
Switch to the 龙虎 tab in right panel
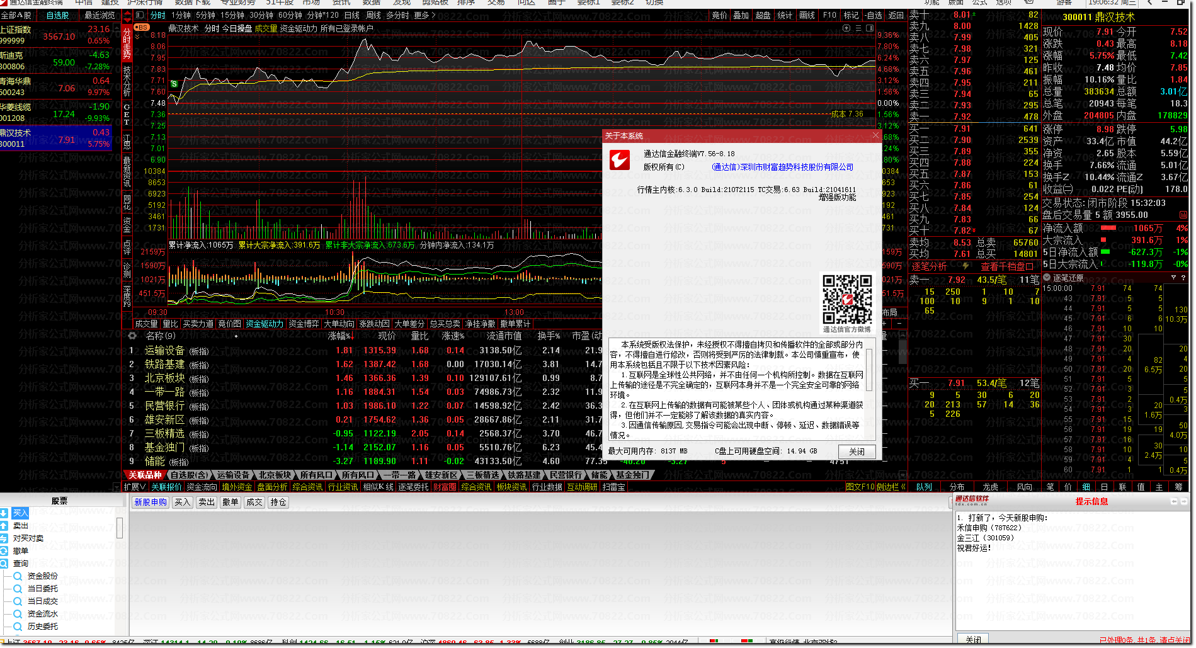pyautogui.click(x=990, y=487)
